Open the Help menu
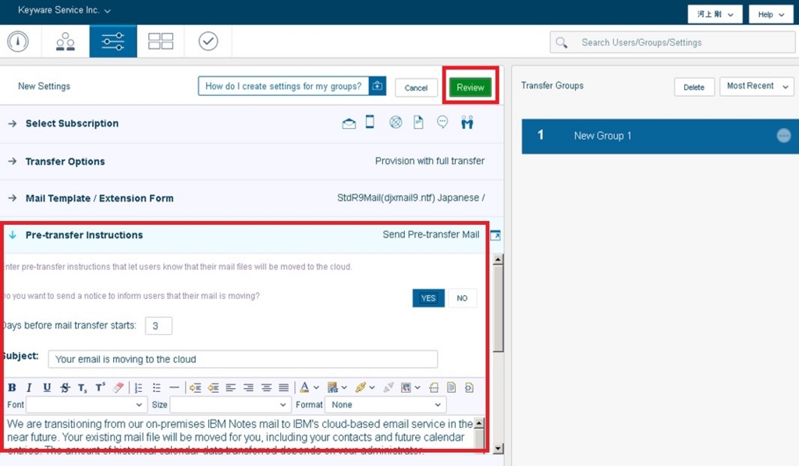 (770, 14)
